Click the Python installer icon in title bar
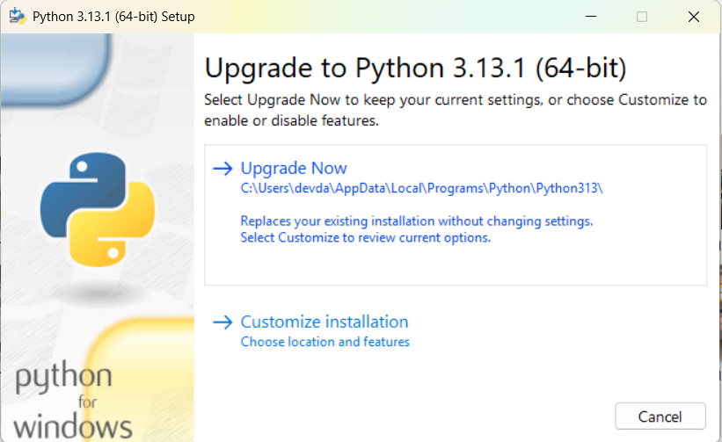This screenshot has height=442, width=722. coord(18,17)
